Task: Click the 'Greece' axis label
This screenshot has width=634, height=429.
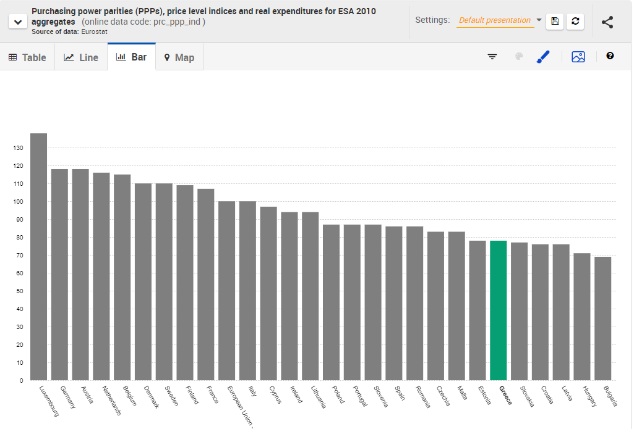Action: pyautogui.click(x=505, y=396)
